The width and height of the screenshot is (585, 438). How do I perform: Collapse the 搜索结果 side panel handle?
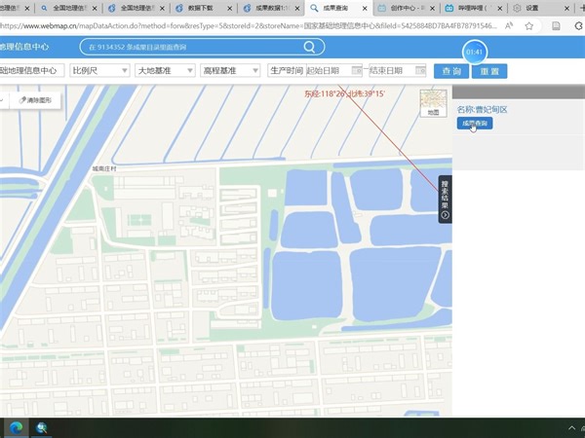446,200
